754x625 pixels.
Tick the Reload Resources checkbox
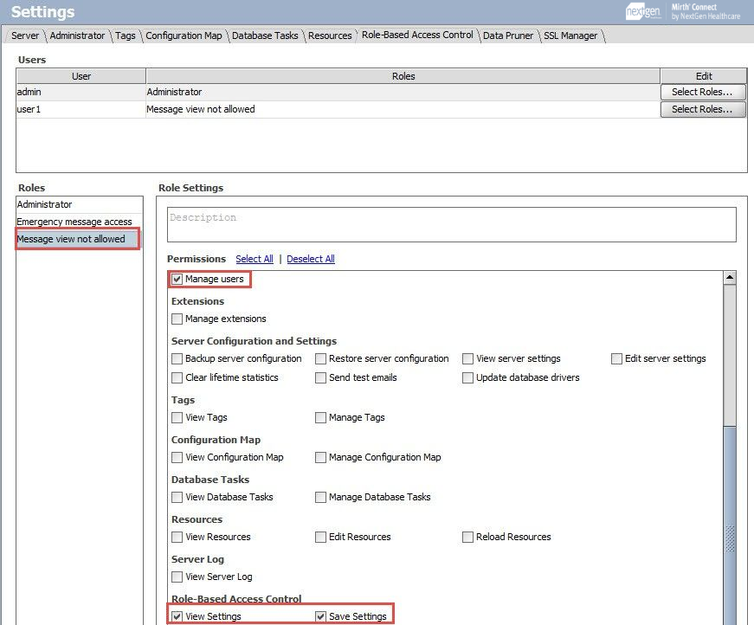468,538
